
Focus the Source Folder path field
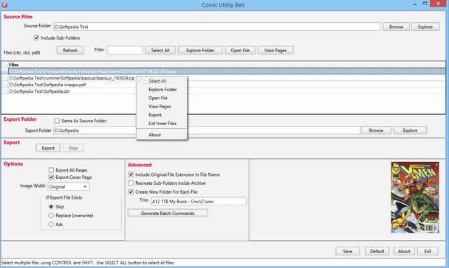tap(217, 27)
